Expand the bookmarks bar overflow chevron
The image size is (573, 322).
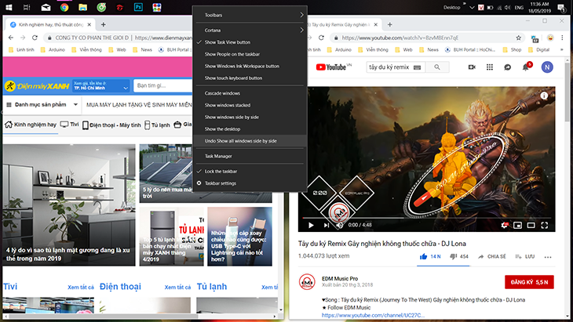click(x=562, y=49)
